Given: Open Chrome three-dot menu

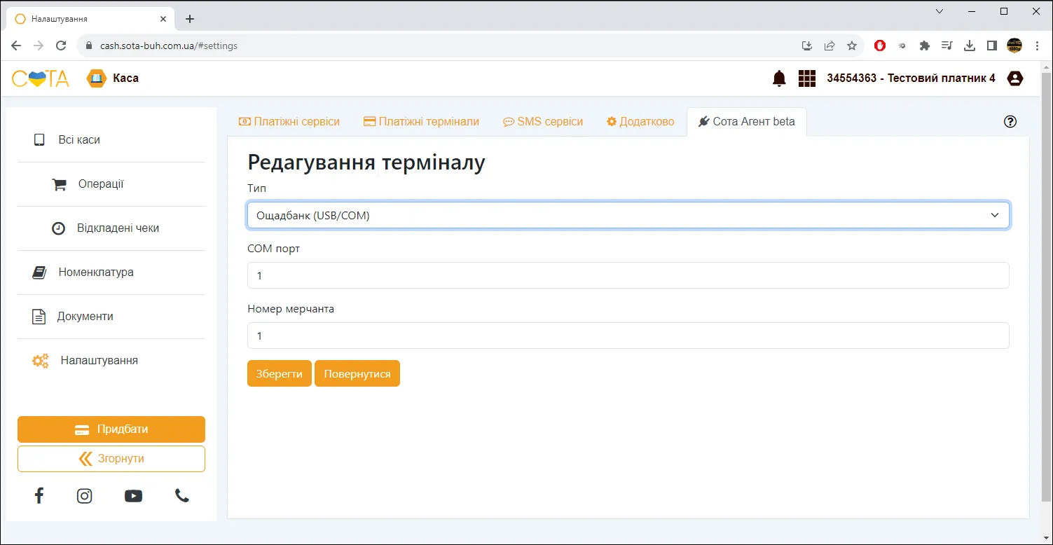Looking at the screenshot, I should pyautogui.click(x=1037, y=46).
